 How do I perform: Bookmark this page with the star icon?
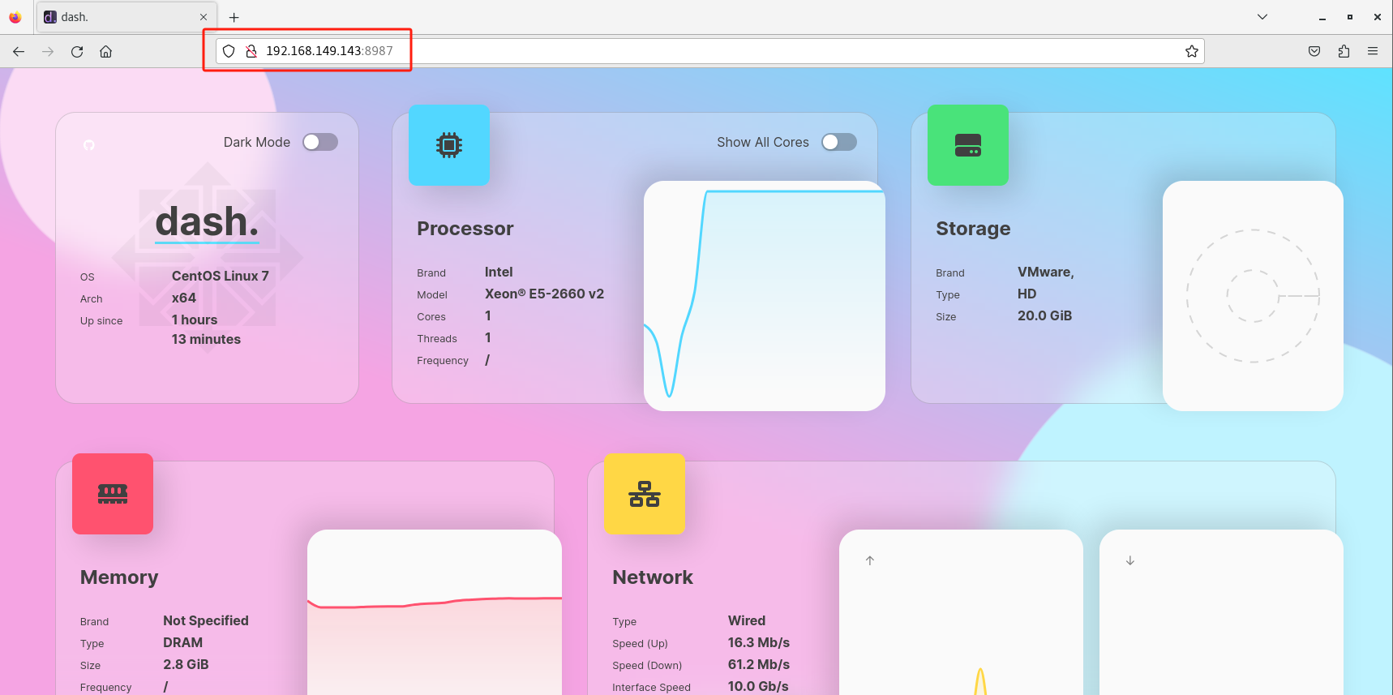[1191, 51]
